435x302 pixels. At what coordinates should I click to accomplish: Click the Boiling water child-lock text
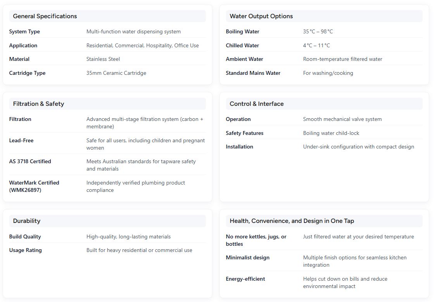(331, 133)
